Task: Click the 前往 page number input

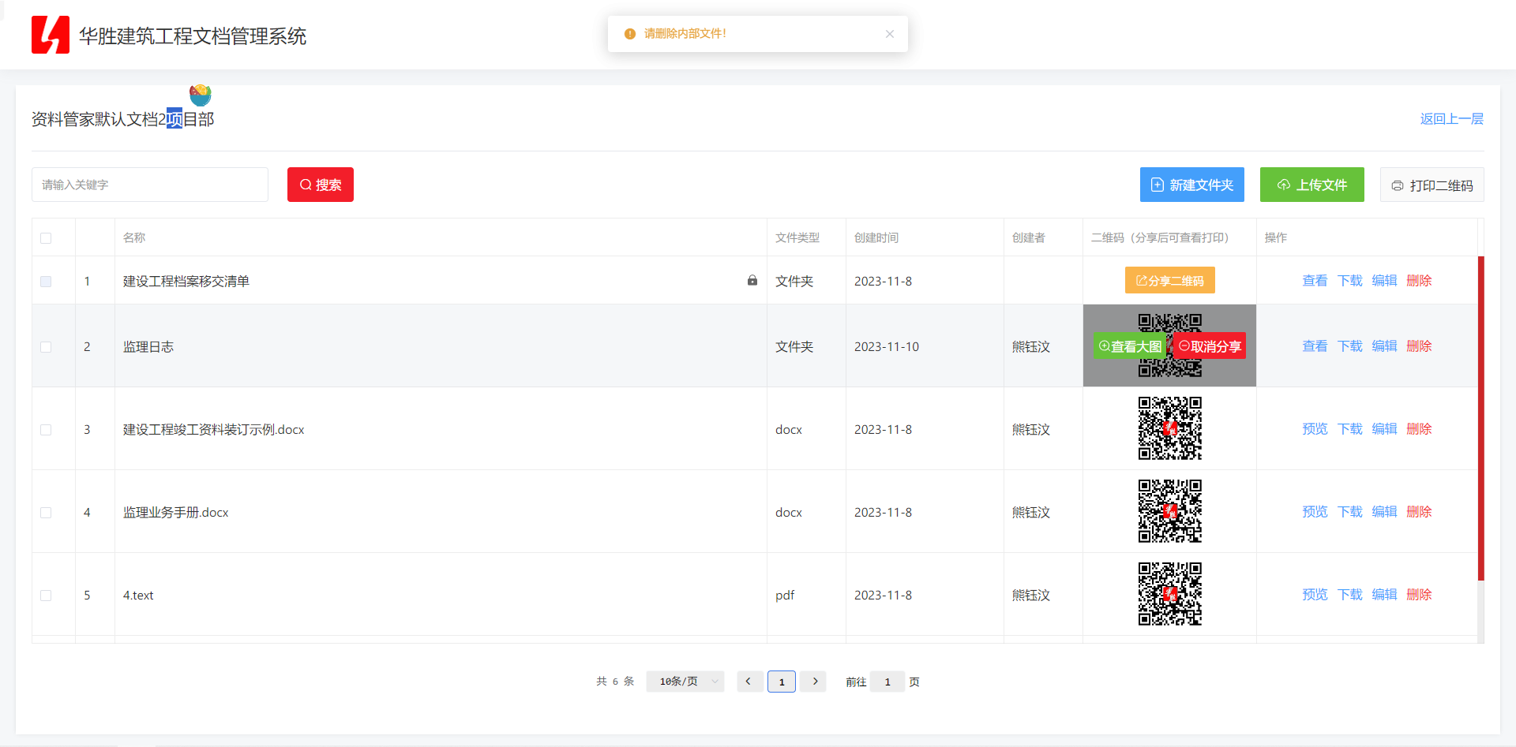Action: coord(887,682)
